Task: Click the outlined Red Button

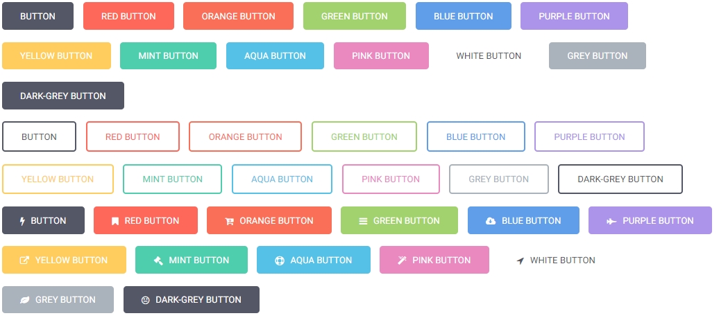Action: tap(133, 136)
